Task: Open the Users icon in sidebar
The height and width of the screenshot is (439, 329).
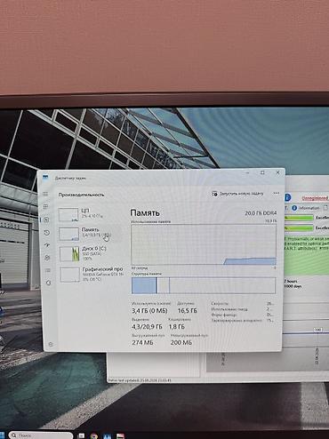Action: (x=47, y=258)
